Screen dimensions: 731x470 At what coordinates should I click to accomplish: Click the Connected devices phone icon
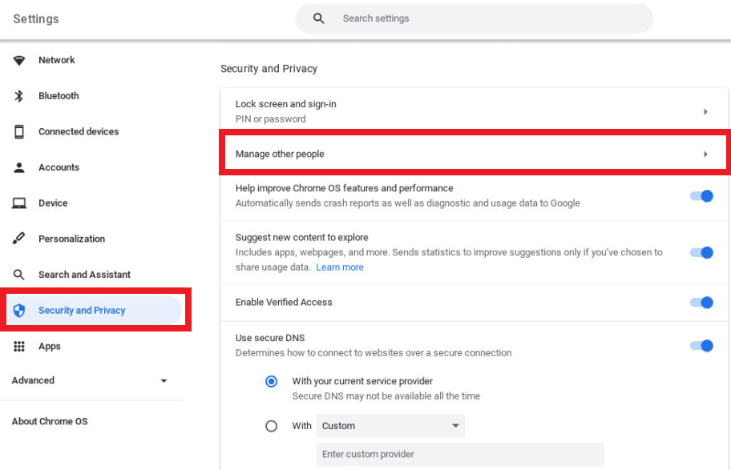19,132
